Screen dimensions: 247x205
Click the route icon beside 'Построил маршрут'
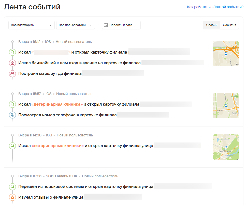(12, 74)
